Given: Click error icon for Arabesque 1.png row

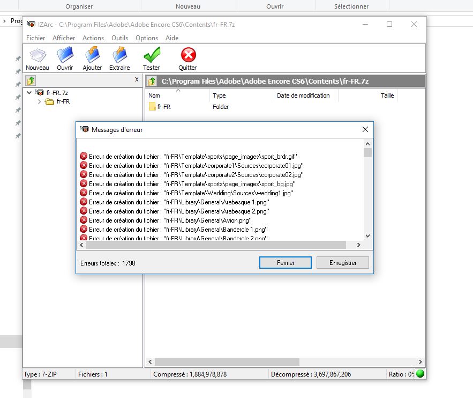Looking at the screenshot, I should 84,202.
